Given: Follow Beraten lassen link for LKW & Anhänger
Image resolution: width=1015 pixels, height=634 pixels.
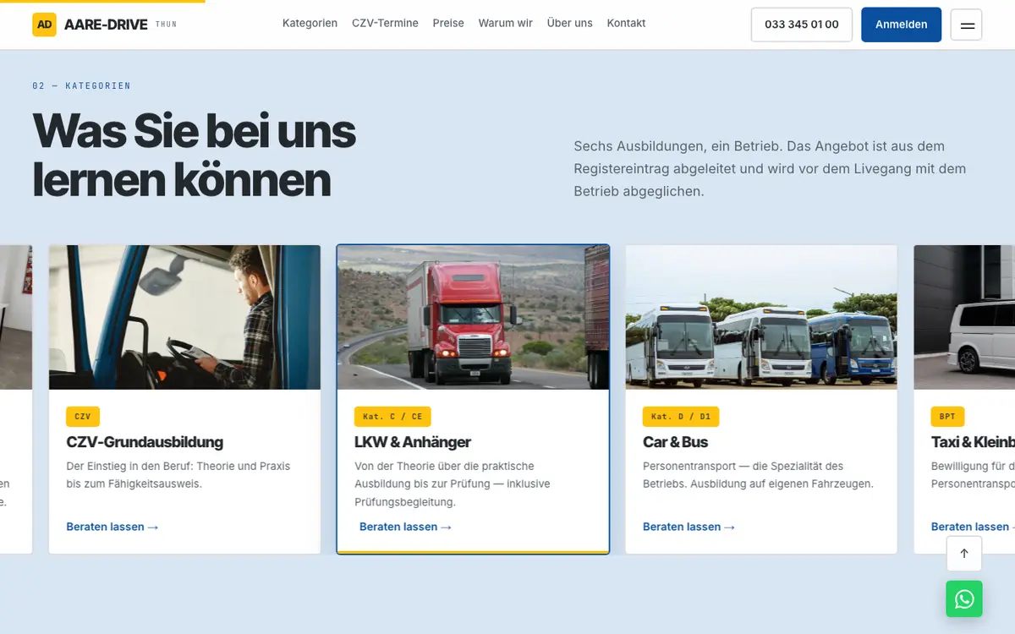Looking at the screenshot, I should tap(406, 527).
